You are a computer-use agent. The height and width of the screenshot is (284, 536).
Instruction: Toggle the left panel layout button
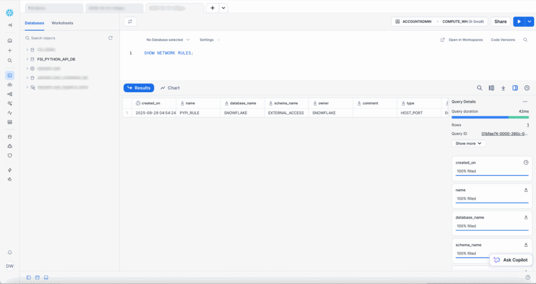[x=29, y=277]
